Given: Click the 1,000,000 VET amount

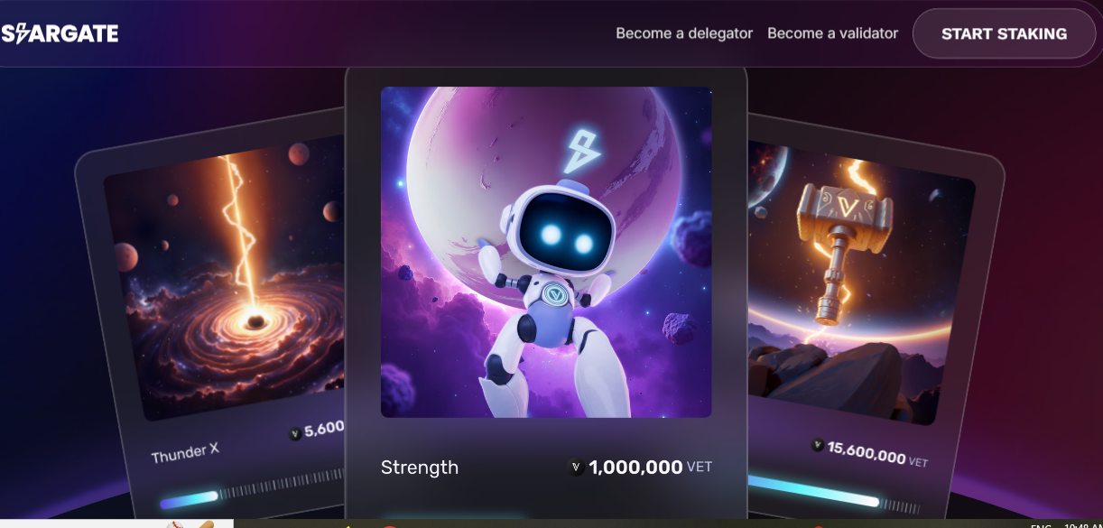Looking at the screenshot, I should pos(650,468).
